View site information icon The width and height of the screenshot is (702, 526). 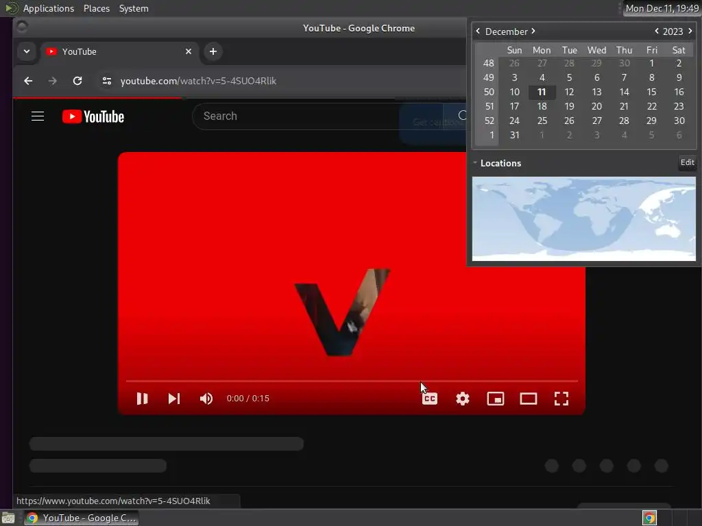coord(106,81)
